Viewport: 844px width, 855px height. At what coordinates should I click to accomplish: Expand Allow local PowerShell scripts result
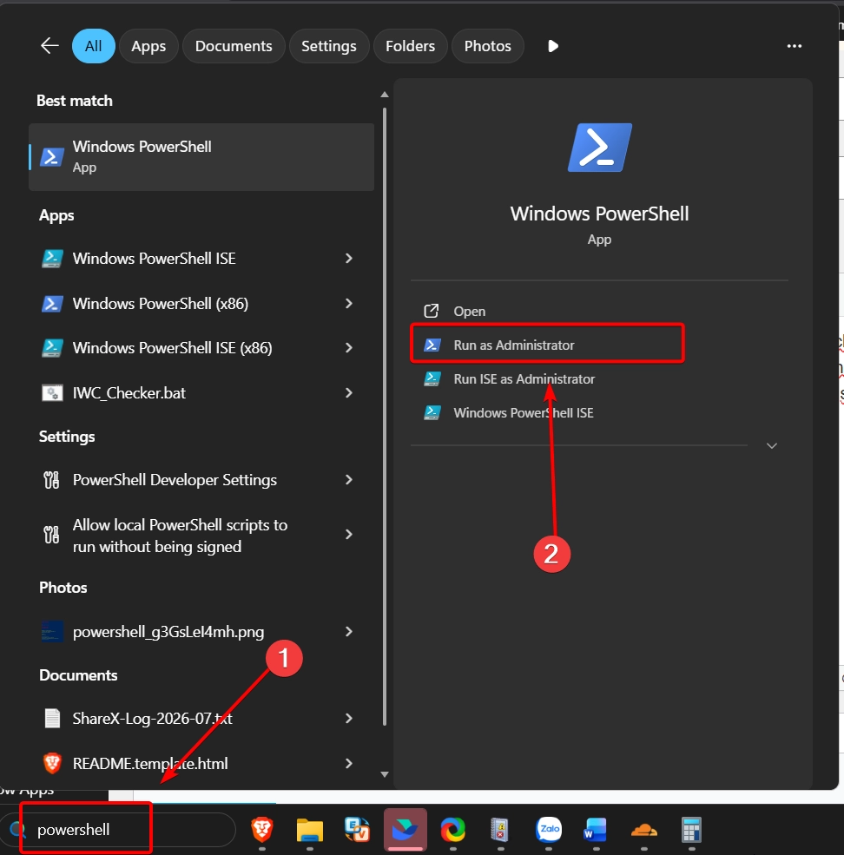349,535
